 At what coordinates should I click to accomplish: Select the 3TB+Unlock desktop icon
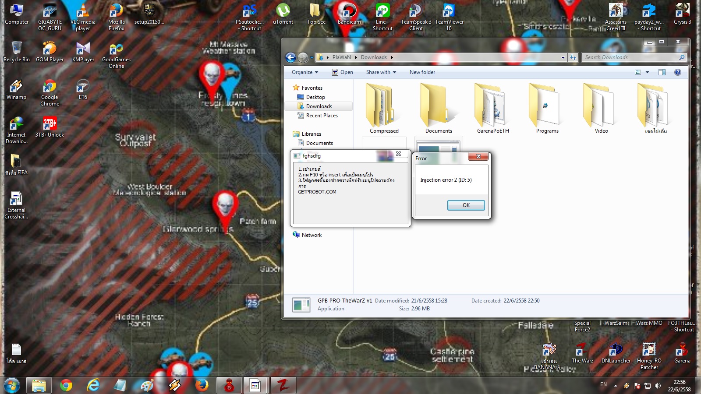50,127
